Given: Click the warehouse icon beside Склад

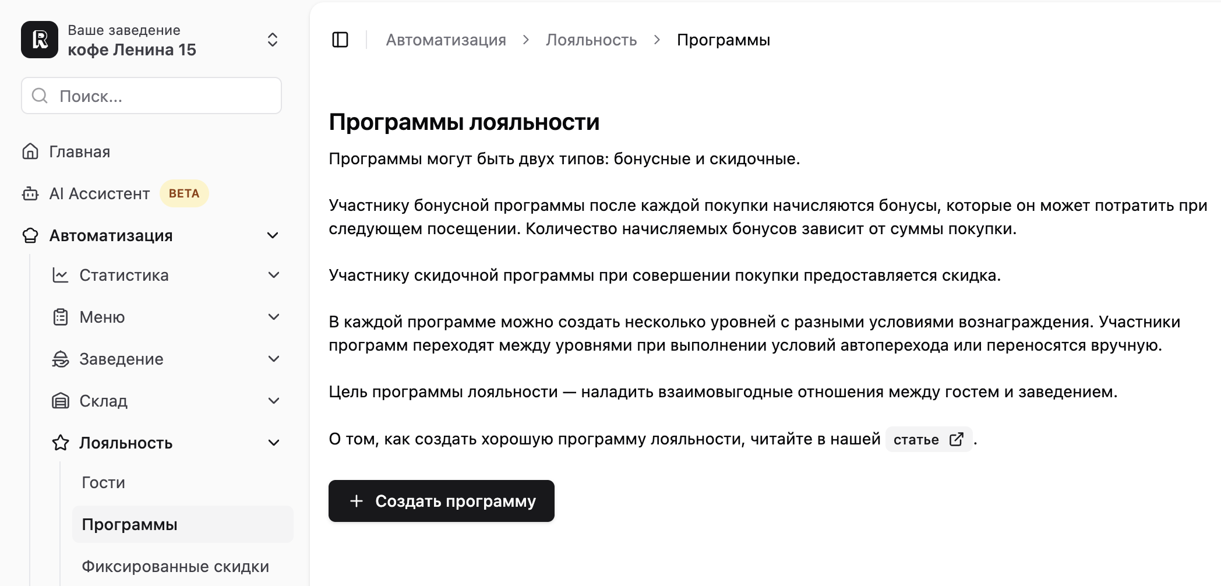Looking at the screenshot, I should coord(61,401).
